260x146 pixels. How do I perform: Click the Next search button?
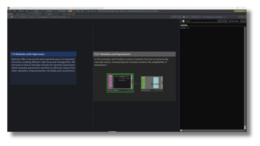coord(220,21)
